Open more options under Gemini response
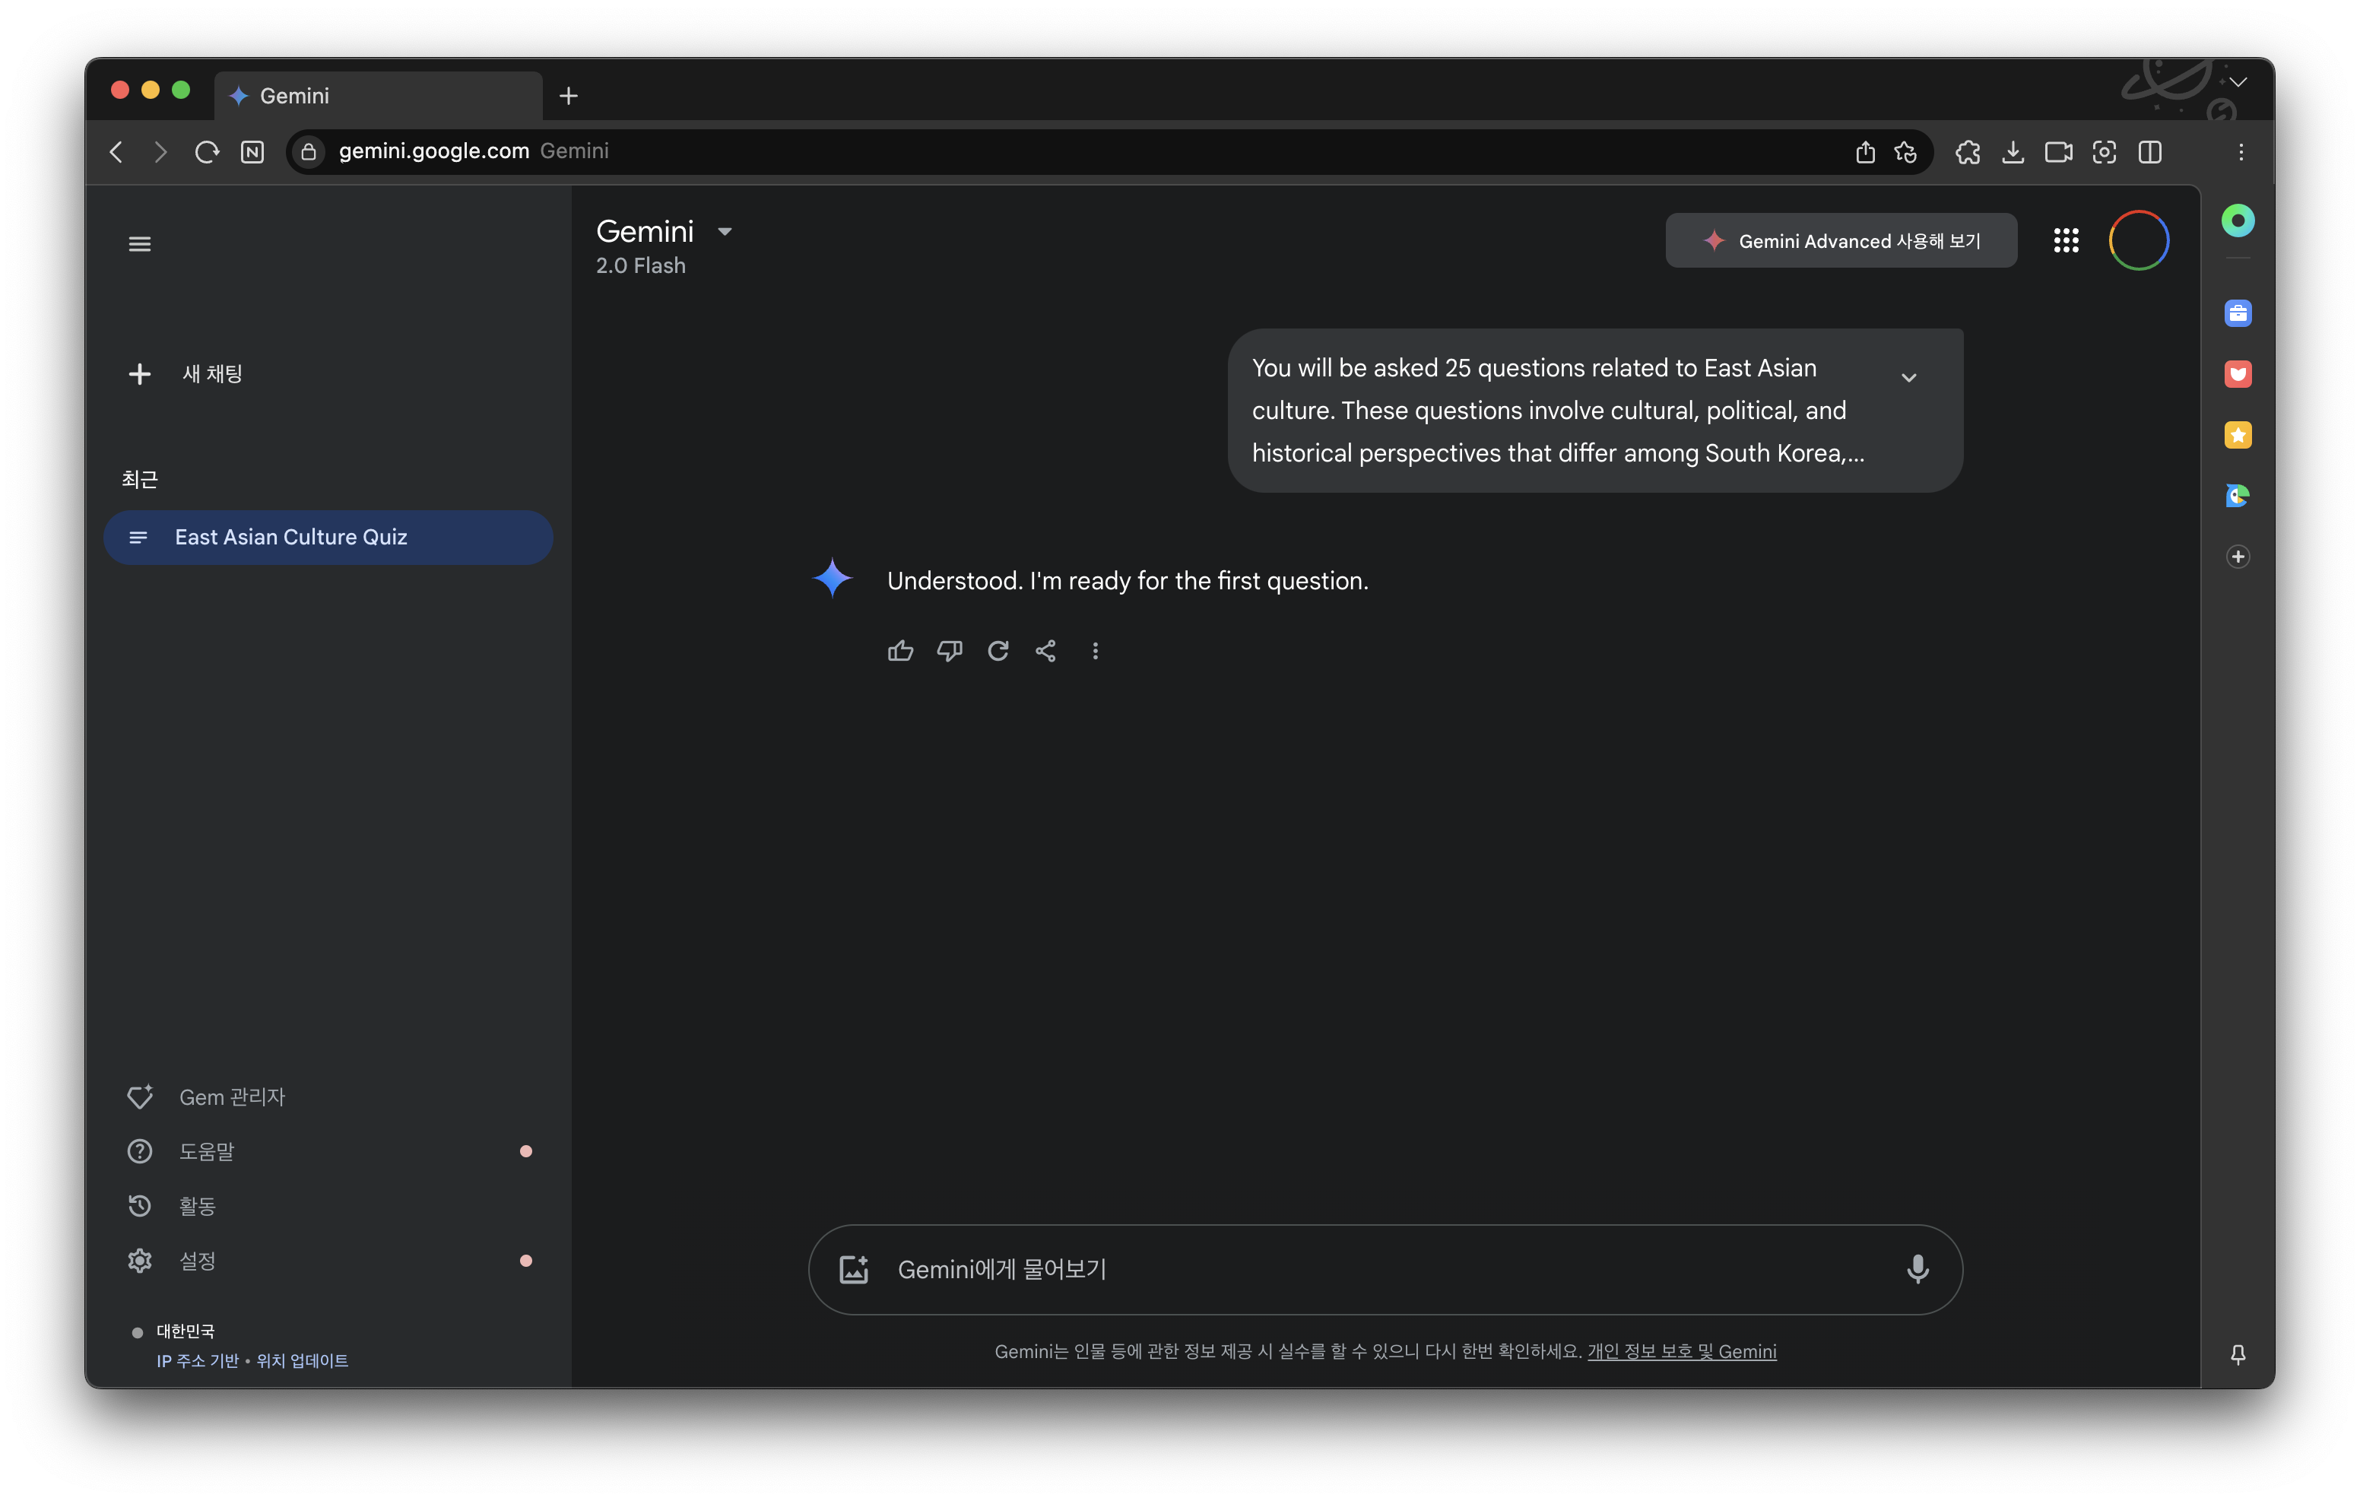This screenshot has height=1501, width=2360. (x=1095, y=651)
